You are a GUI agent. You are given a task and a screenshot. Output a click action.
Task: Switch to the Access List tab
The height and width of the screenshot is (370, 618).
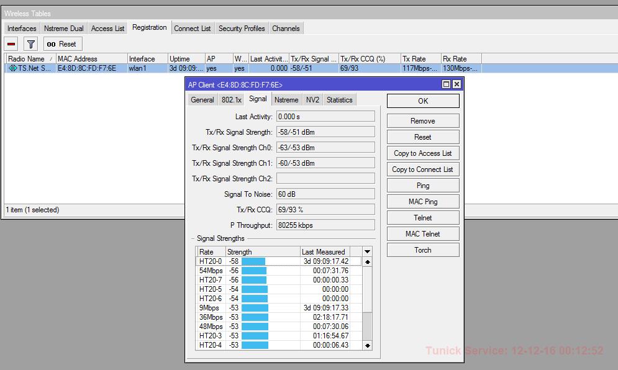(x=107, y=29)
